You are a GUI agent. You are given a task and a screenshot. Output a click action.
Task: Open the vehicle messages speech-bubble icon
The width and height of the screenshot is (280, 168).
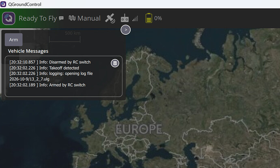61,18
